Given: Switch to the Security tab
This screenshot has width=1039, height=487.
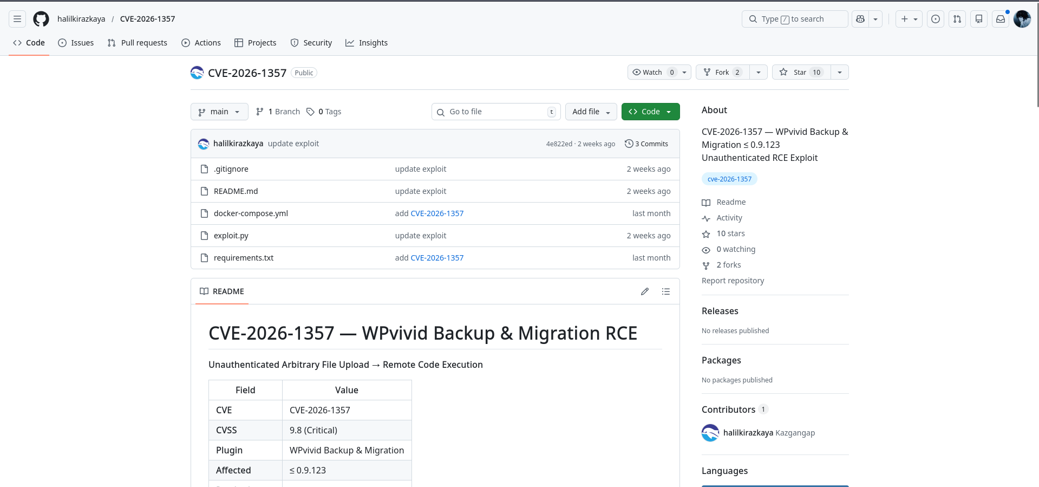Looking at the screenshot, I should [311, 43].
